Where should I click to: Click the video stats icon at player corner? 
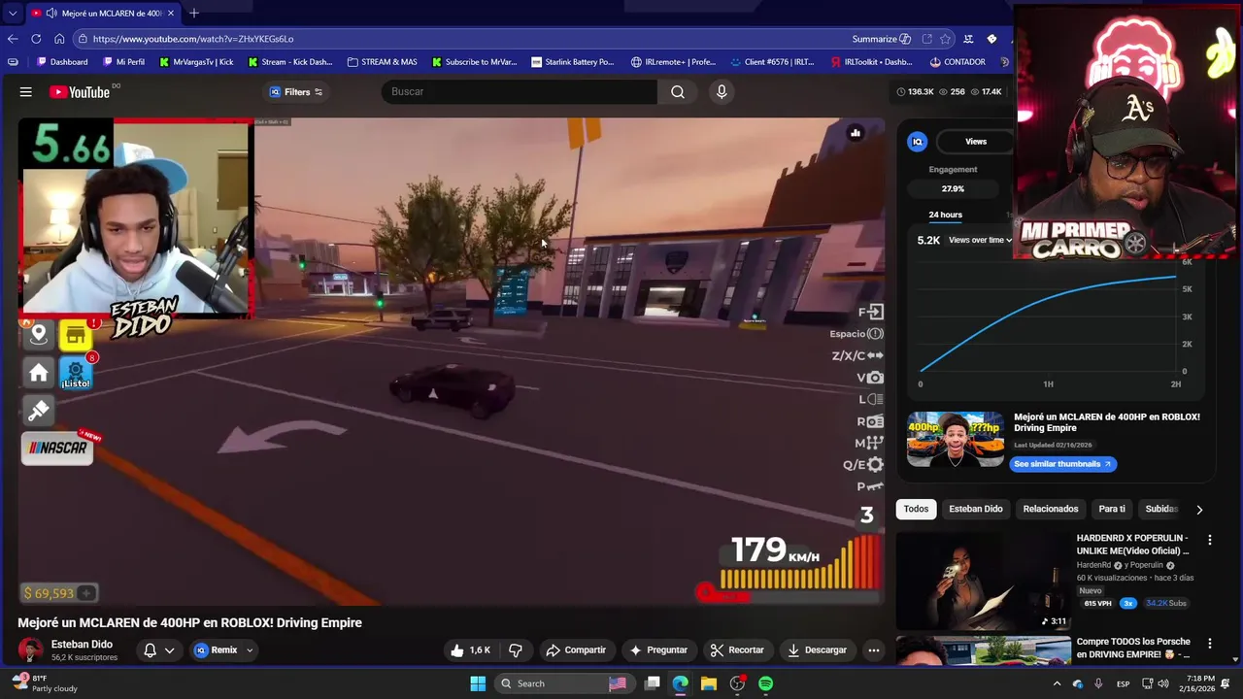(x=856, y=133)
